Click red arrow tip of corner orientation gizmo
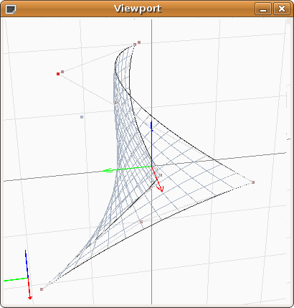The height and width of the screenshot is (308, 294). [x=30, y=298]
